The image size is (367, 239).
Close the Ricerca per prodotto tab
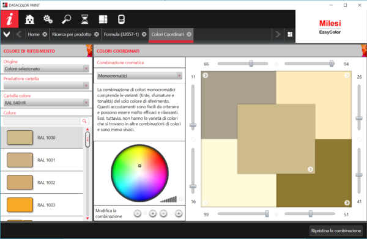point(97,34)
